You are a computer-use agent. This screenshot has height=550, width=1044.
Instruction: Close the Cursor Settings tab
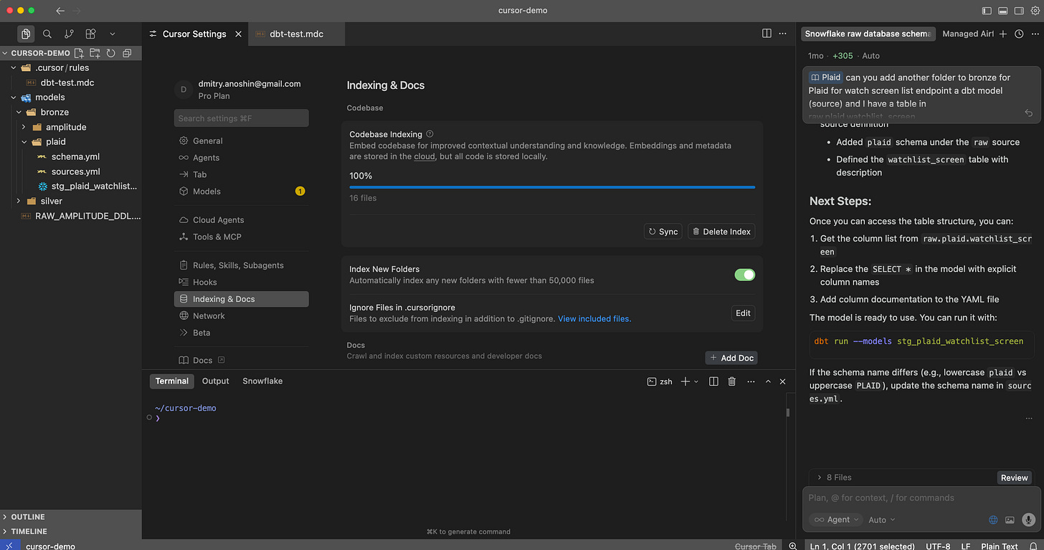239,34
